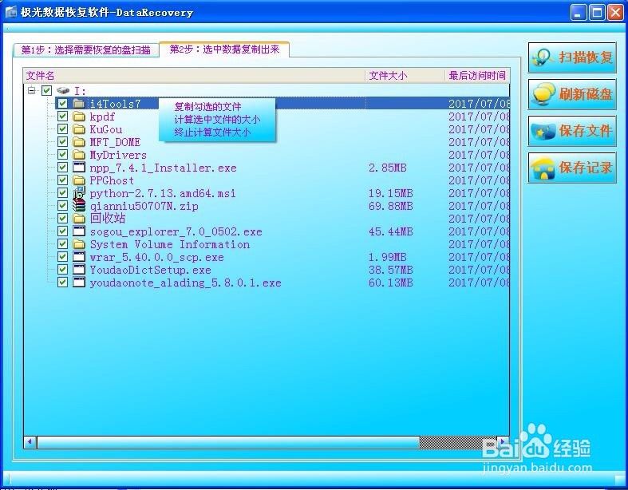Click the 2.85MB size value
Image resolution: width=628 pixels, height=490 pixels.
point(387,168)
